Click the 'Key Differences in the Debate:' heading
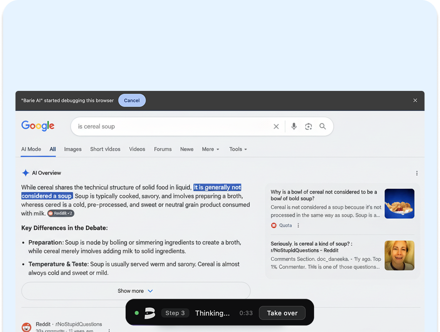The height and width of the screenshot is (332, 440). coord(65,228)
